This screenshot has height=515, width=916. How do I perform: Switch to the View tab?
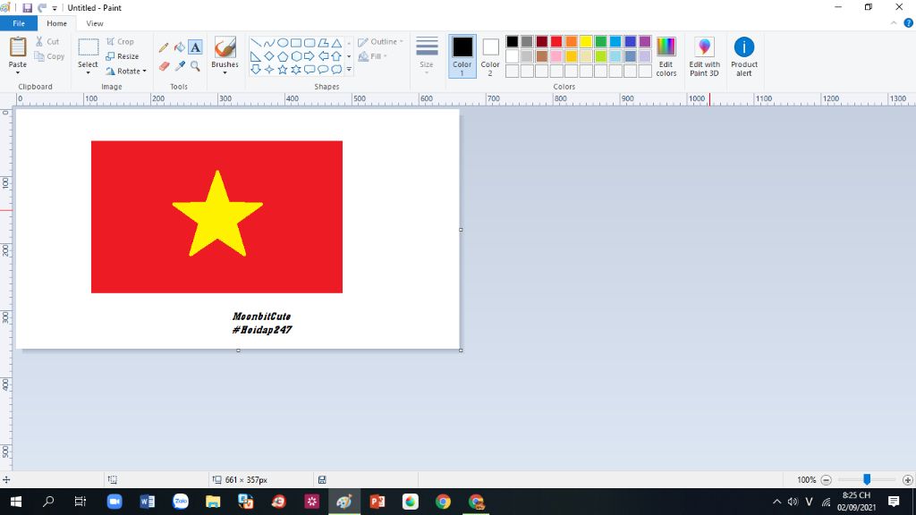pos(95,23)
